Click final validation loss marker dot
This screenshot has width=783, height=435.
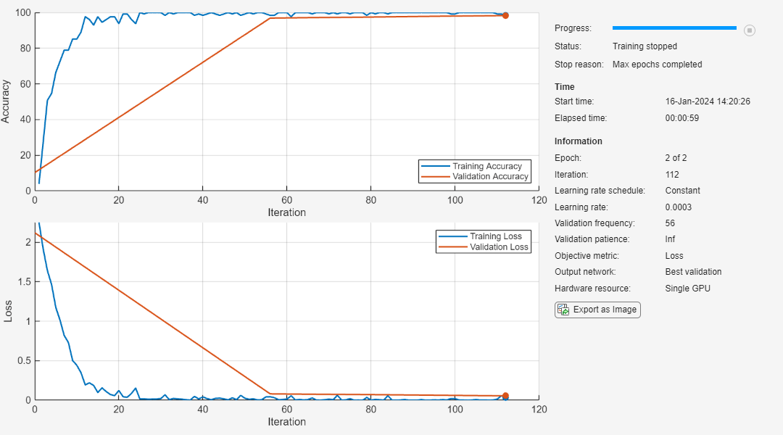pos(505,396)
